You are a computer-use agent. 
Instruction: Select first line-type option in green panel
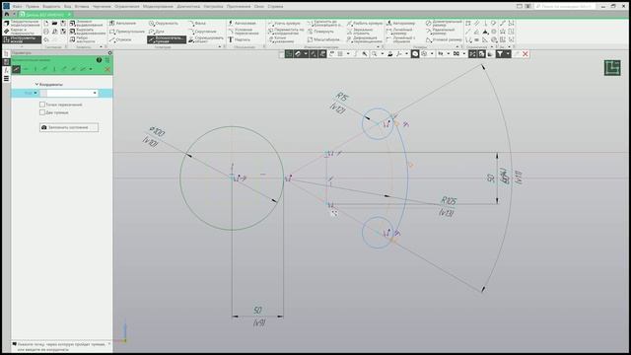tap(16, 69)
